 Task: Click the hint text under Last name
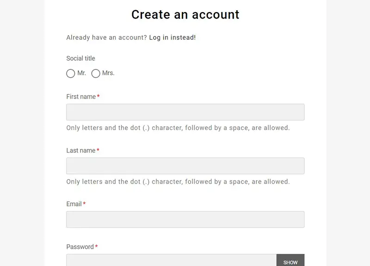178,182
